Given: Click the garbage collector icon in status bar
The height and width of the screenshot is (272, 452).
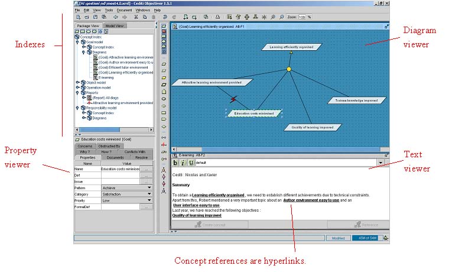Looking at the screenshot, I should [x=385, y=238].
